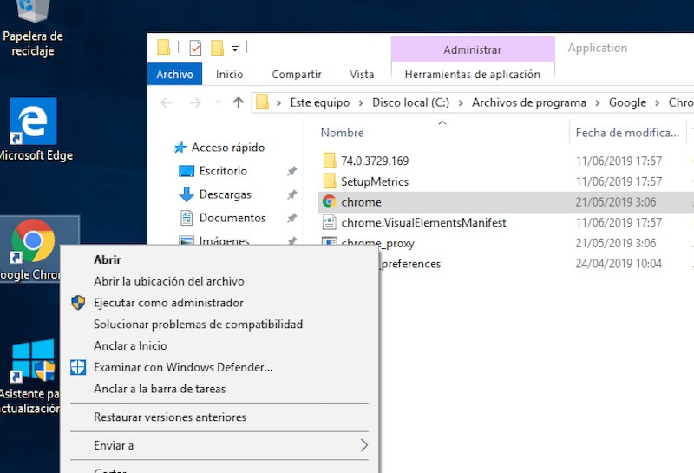The image size is (694, 473).
Task: Select the 74.0.3729.169 folder
Action: click(x=375, y=161)
